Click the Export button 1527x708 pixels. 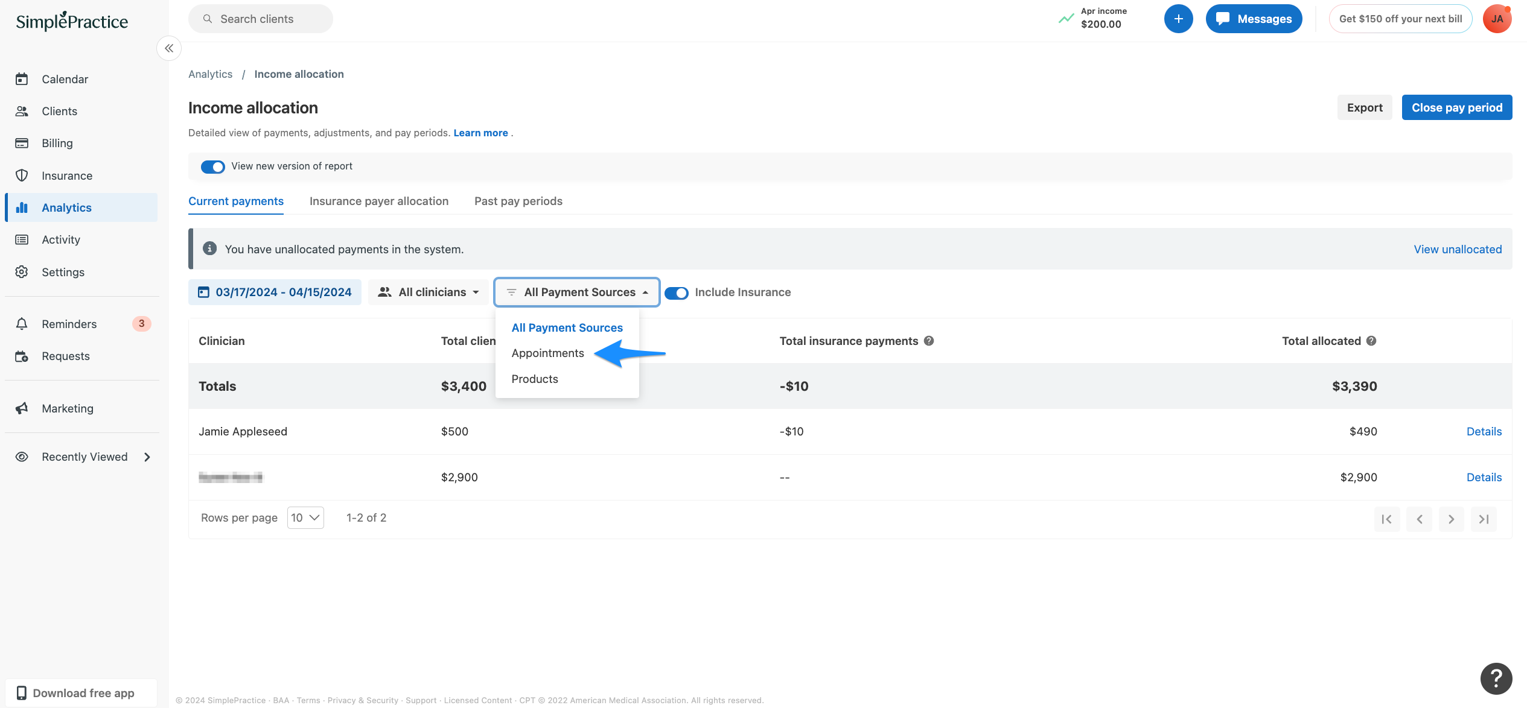[x=1365, y=107]
